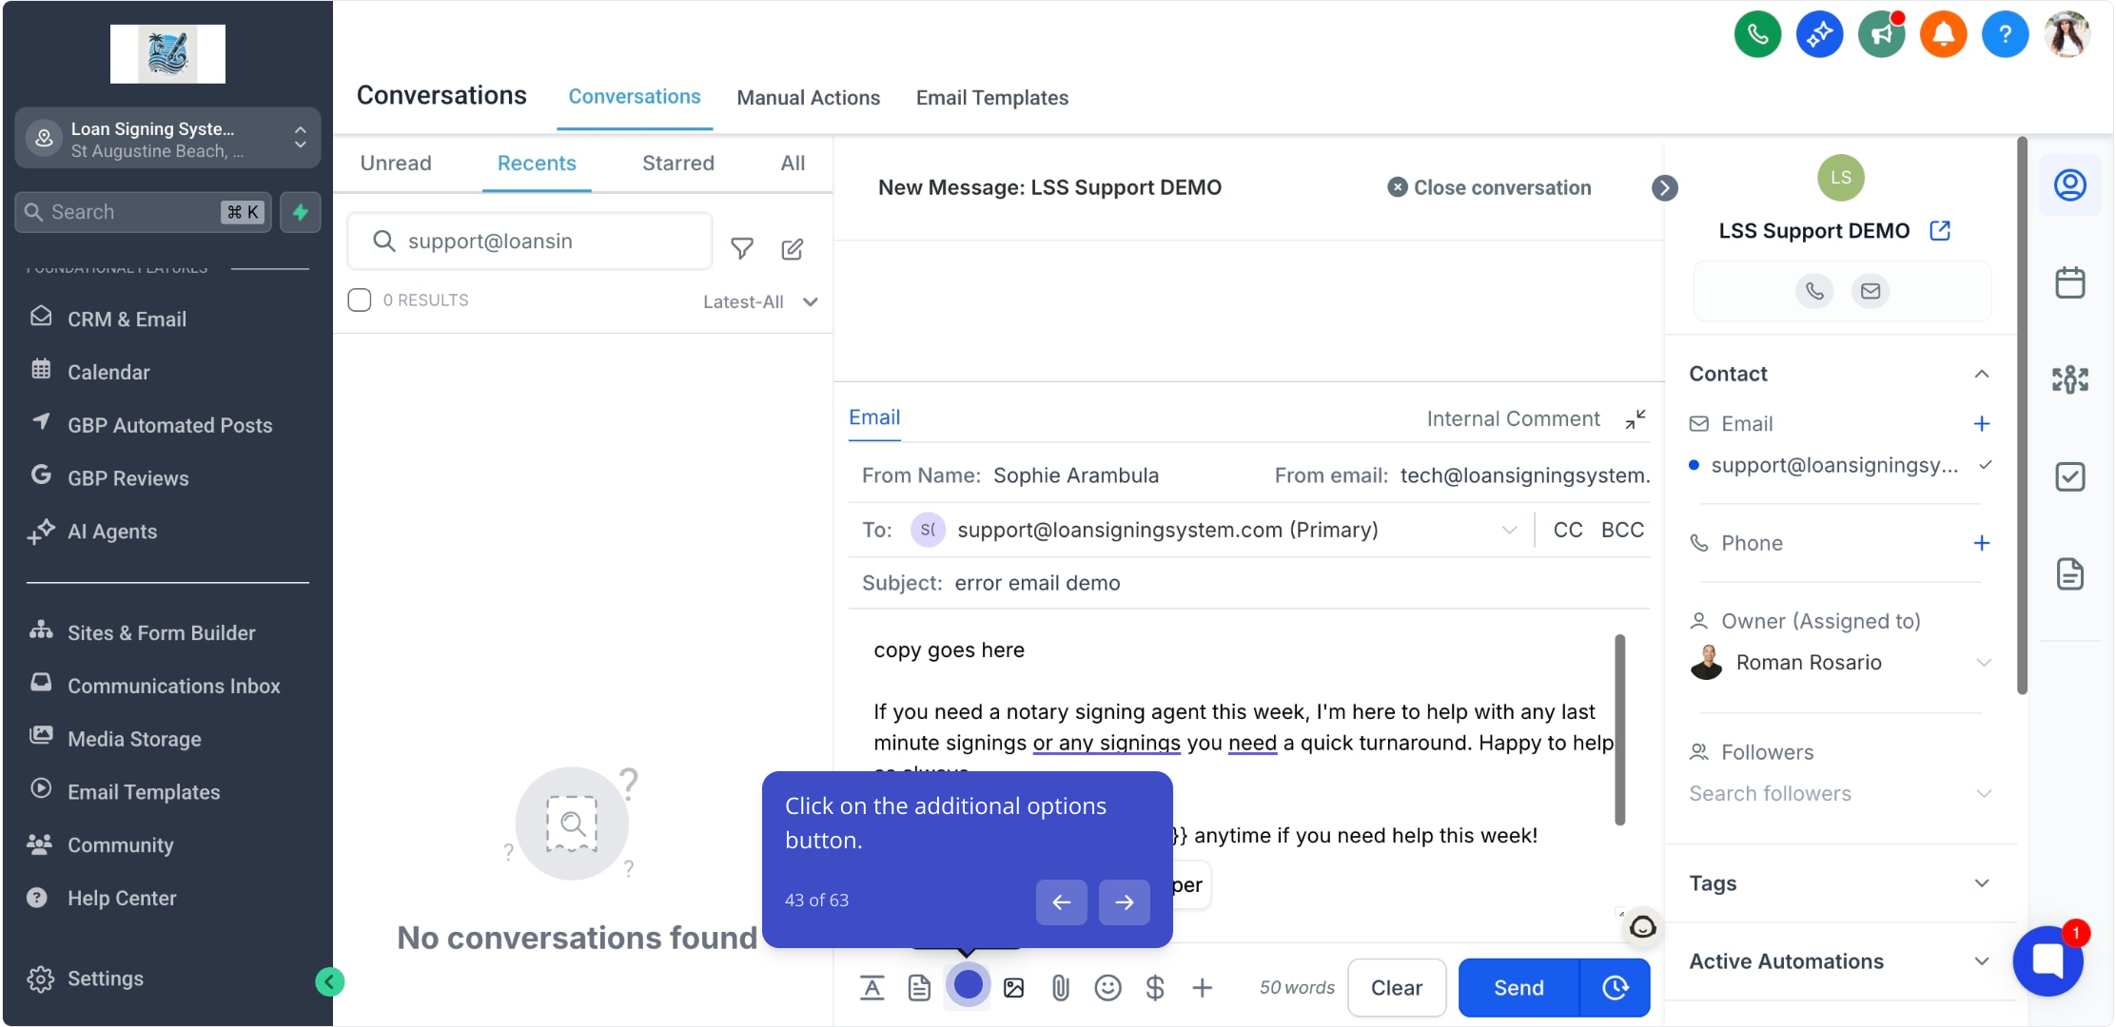This screenshot has height=1027, width=2116.
Task: Select the All conversations tab
Action: [793, 164]
